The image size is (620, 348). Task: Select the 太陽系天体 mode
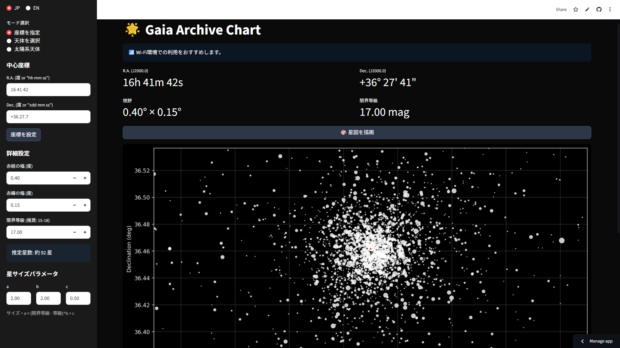(x=9, y=49)
